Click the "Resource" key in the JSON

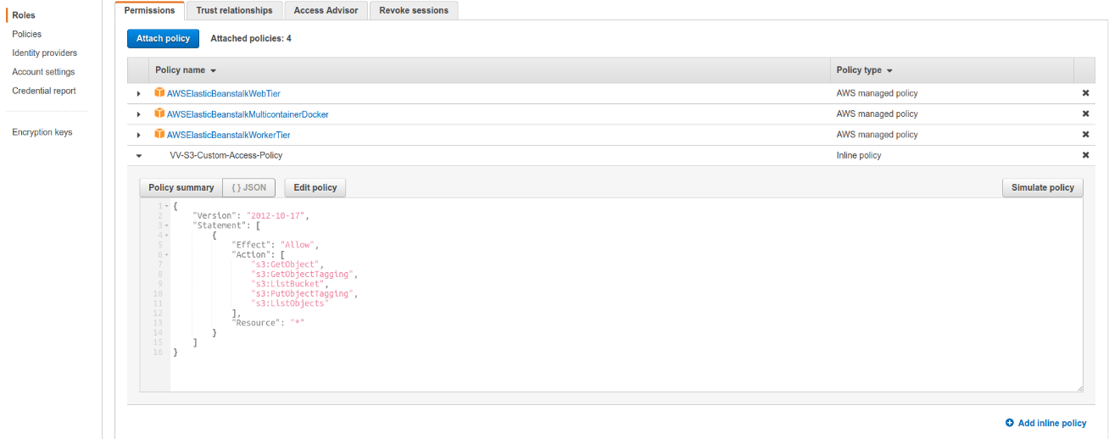[x=254, y=323]
